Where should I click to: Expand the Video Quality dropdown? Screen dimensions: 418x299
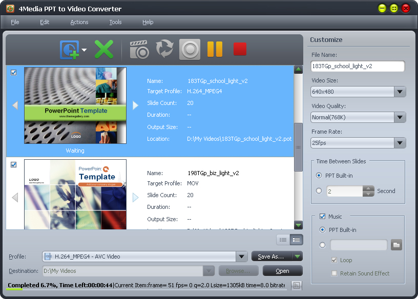click(400, 117)
